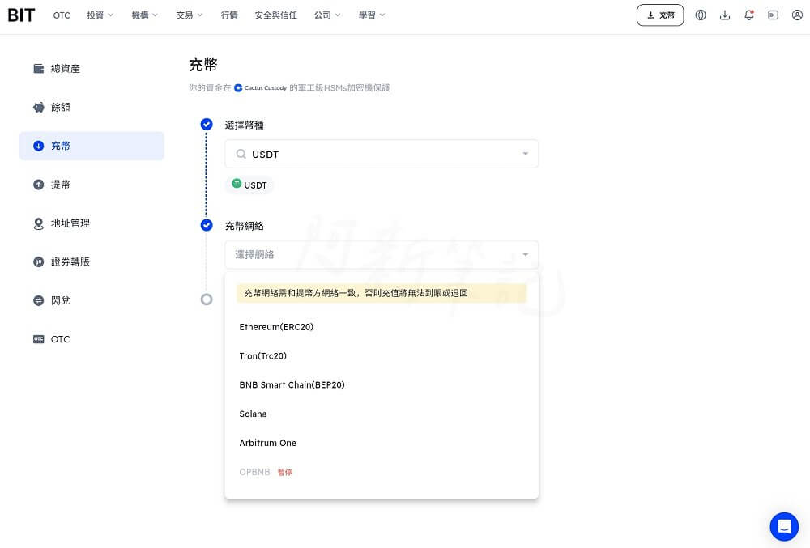Click the down-arrow icon beside 充幣 in sidebar

39,146
